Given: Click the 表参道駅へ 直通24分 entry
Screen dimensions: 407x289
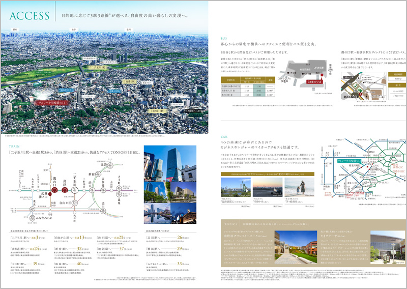Looking at the screenshot, I should click(x=28, y=249).
